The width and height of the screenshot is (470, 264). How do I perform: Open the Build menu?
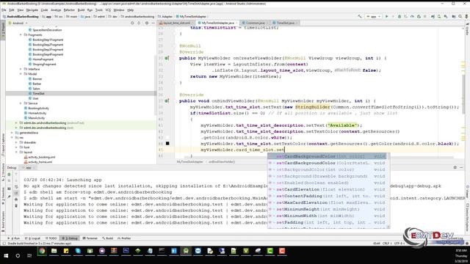pos(81,10)
